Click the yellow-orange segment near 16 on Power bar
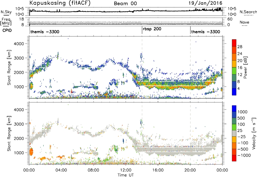 pyautogui.click(x=234, y=64)
